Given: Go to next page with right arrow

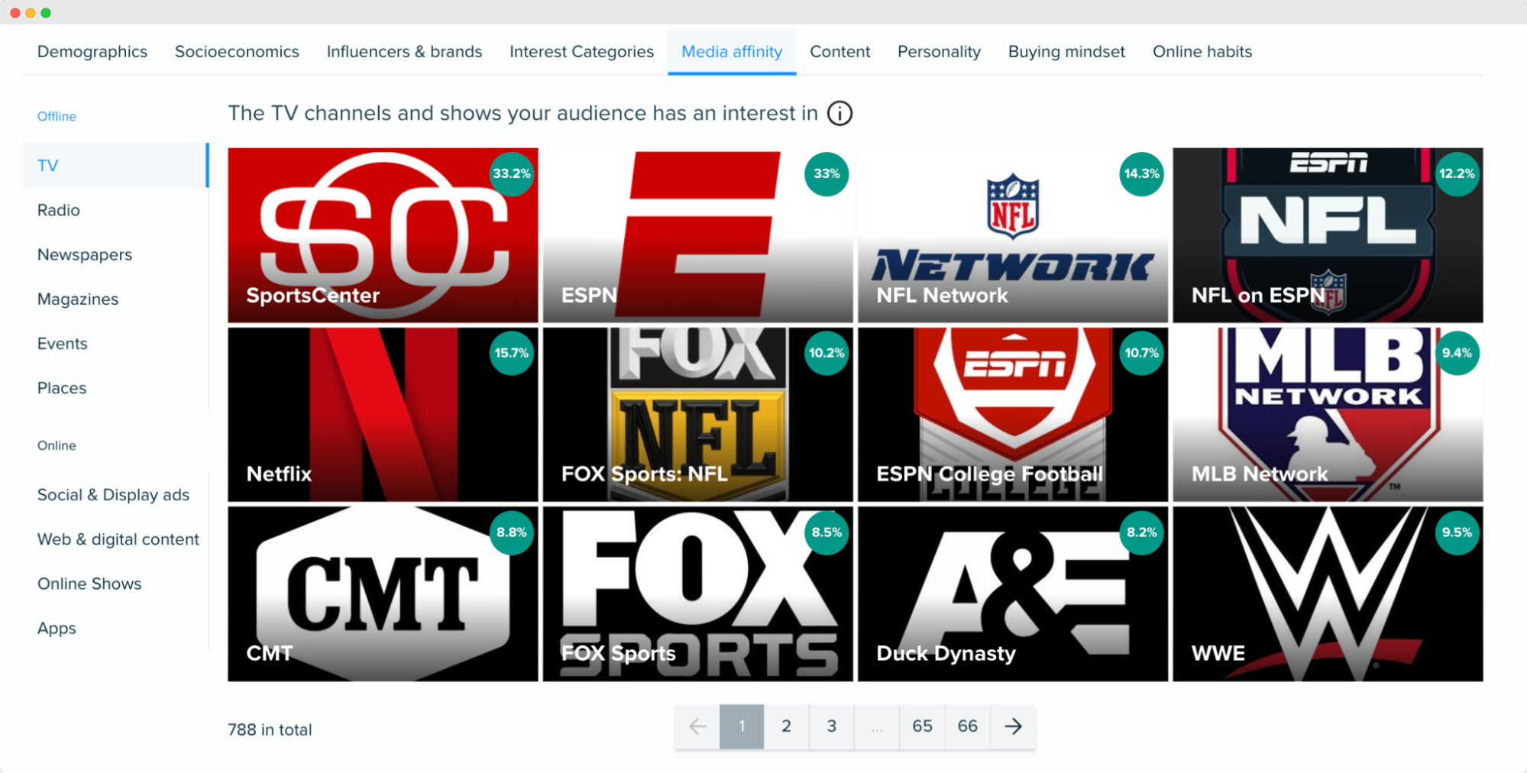Looking at the screenshot, I should coord(1013,726).
